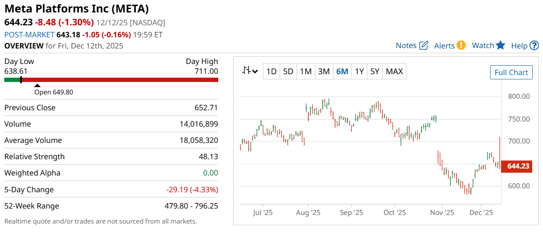This screenshot has width=543, height=233.
Task: Click the Notes pencil edit icon
Action: (x=424, y=45)
